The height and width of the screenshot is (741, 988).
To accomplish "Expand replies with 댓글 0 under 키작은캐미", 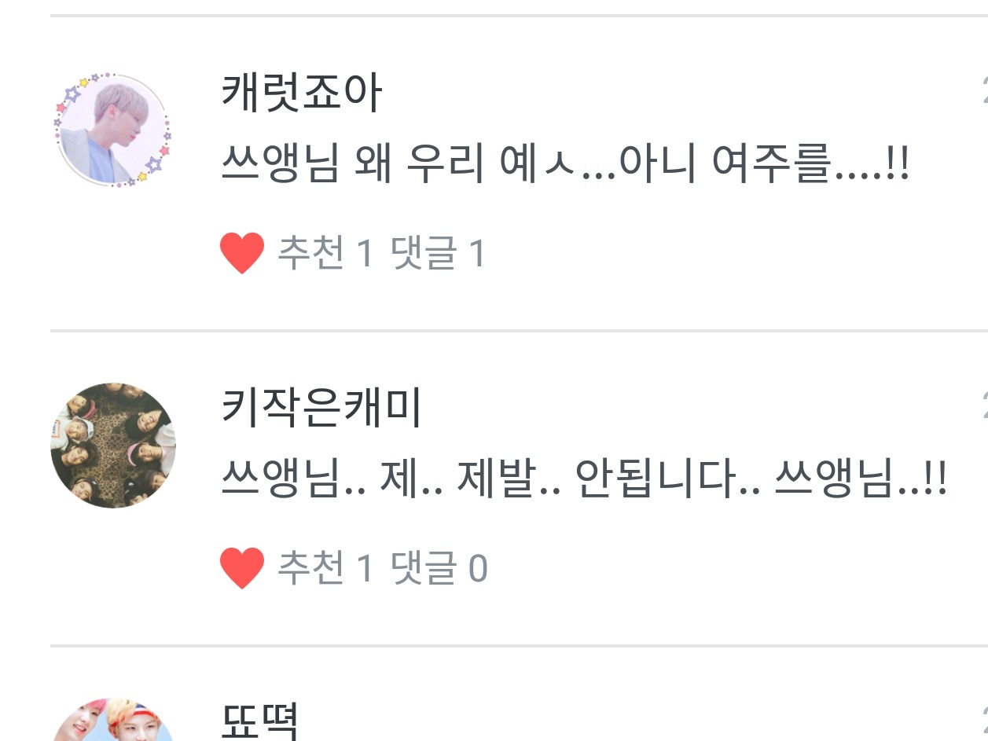I will pos(439,569).
